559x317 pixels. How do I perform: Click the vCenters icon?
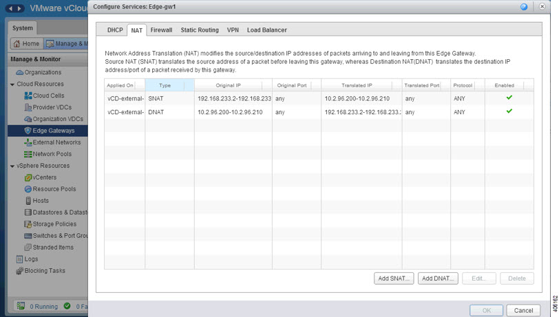tap(28, 177)
